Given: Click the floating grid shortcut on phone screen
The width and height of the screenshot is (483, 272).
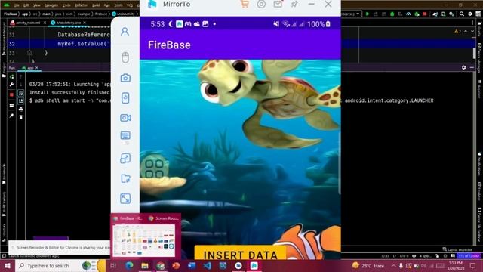Looking at the screenshot, I should [154, 168].
